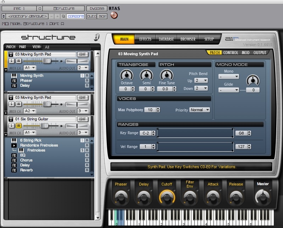Switch to the DATABASE tab

[166, 39]
